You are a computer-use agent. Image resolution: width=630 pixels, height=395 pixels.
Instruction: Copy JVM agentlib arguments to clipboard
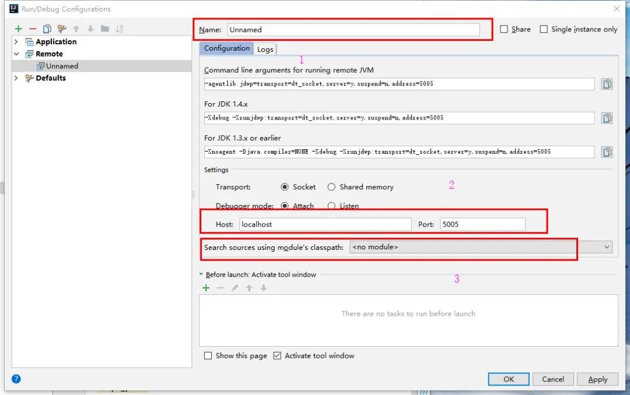coord(607,84)
